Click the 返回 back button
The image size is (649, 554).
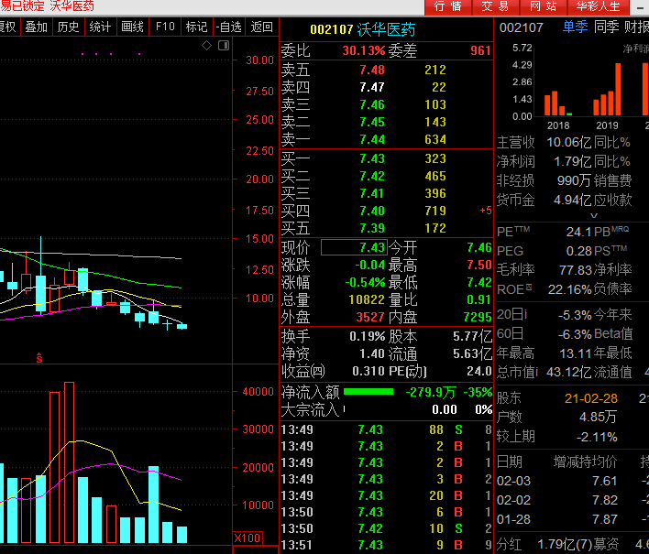pyautogui.click(x=261, y=27)
